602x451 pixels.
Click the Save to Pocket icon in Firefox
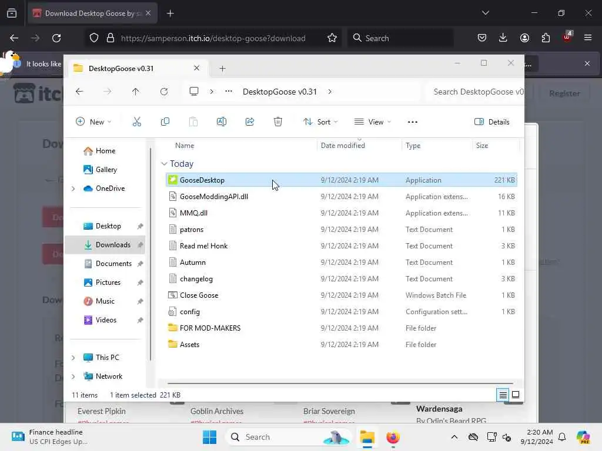pyautogui.click(x=482, y=38)
